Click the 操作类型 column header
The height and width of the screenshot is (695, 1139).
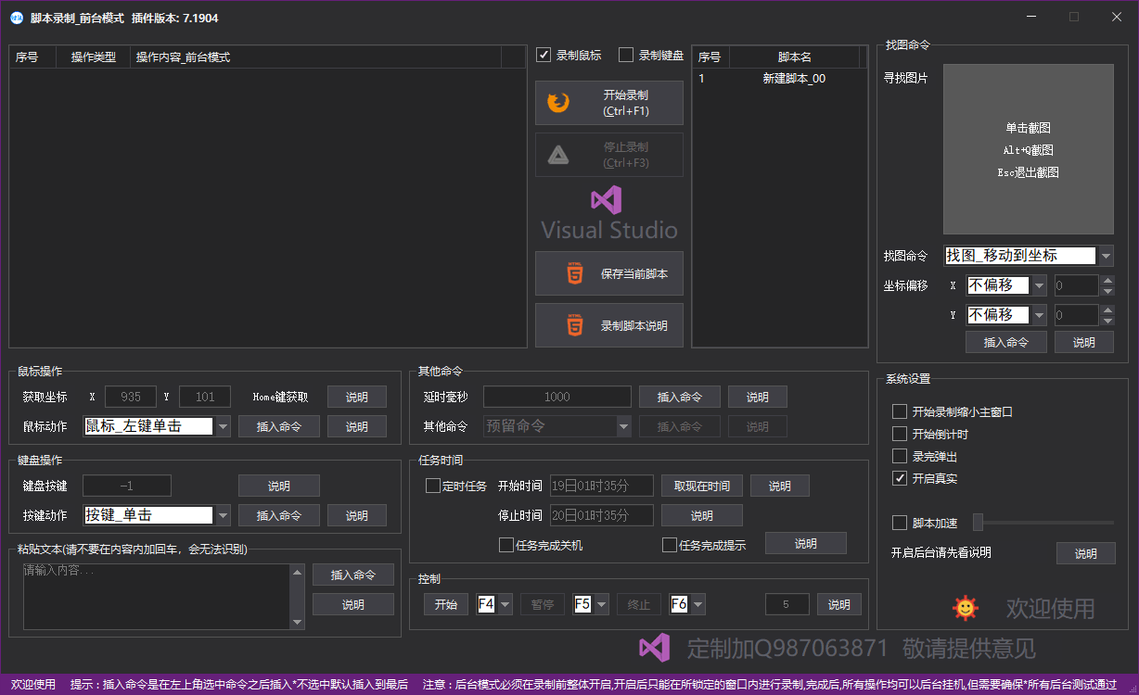tap(94, 57)
